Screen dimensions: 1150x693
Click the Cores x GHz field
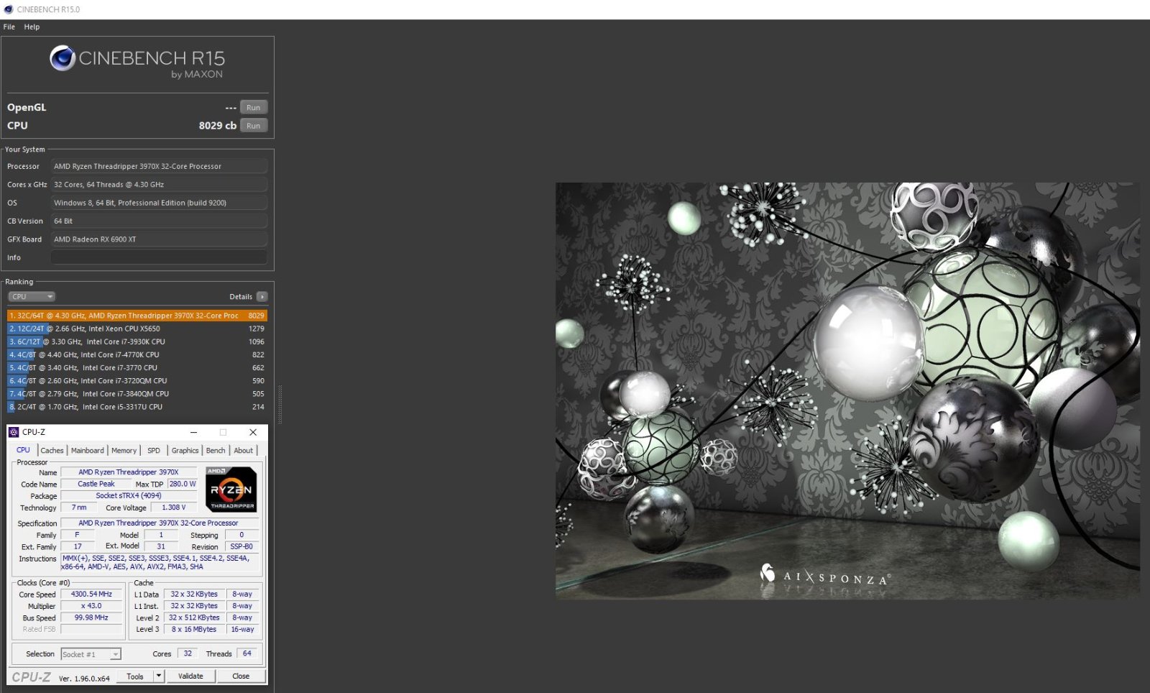pyautogui.click(x=159, y=185)
